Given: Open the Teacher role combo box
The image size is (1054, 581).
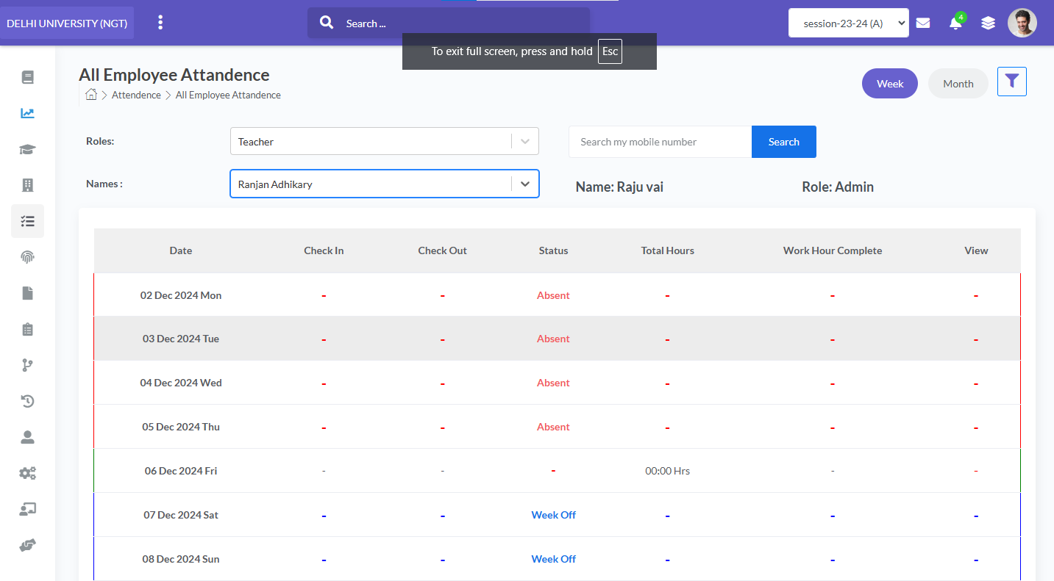Looking at the screenshot, I should coord(385,141).
